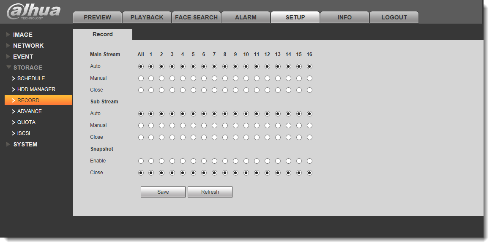Select Main Stream Manual for channel 1
The width and height of the screenshot is (492, 246).
pos(151,78)
